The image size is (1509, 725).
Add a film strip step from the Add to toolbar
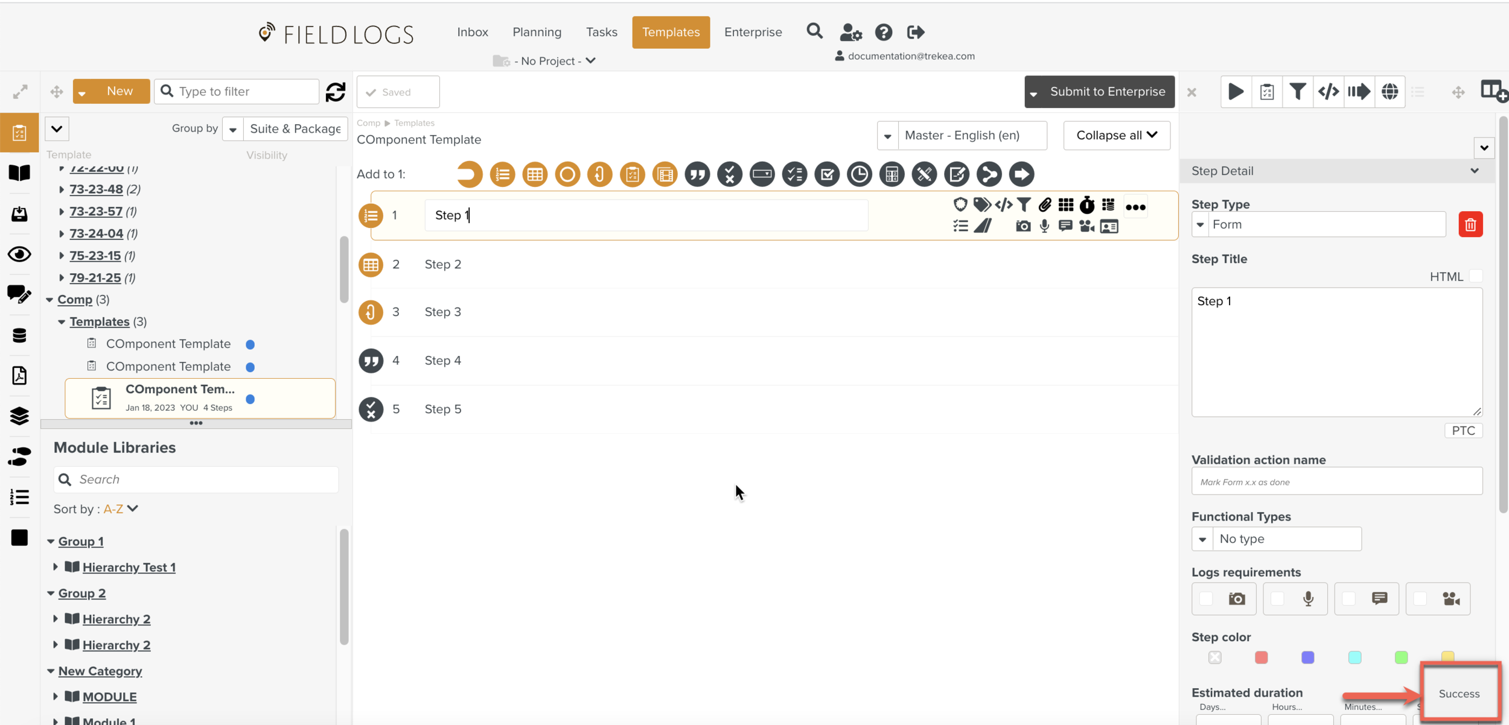click(x=665, y=174)
